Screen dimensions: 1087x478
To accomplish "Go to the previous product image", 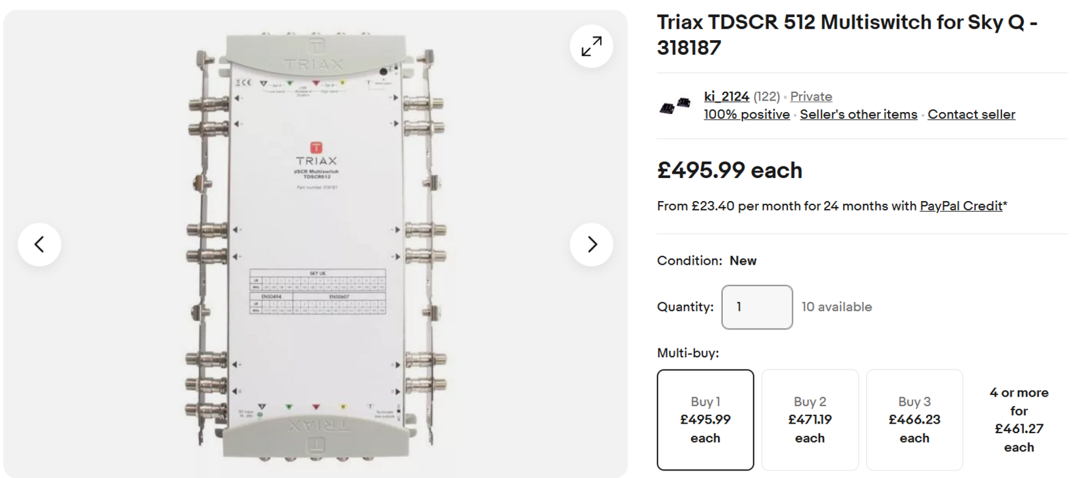I will click(39, 244).
